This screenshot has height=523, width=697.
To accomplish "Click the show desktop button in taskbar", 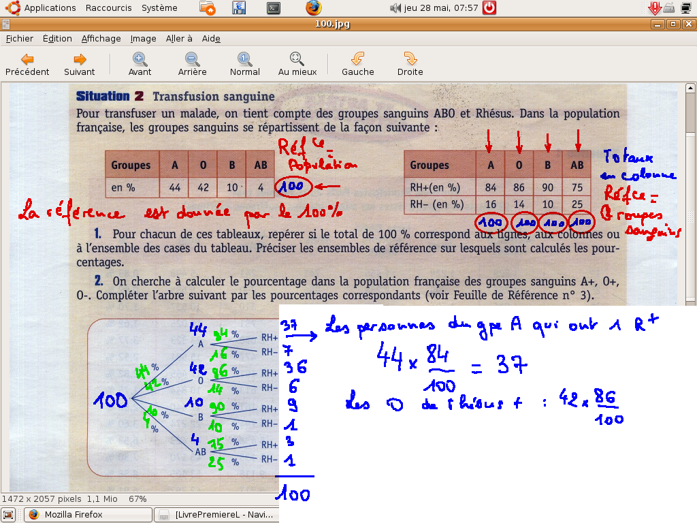I will (9, 515).
